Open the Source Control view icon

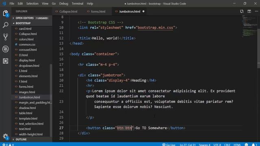coord(5,37)
